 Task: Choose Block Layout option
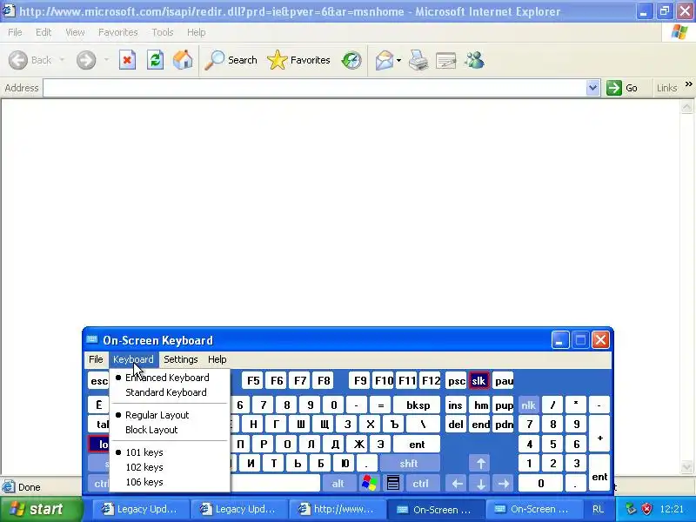tap(170, 430)
